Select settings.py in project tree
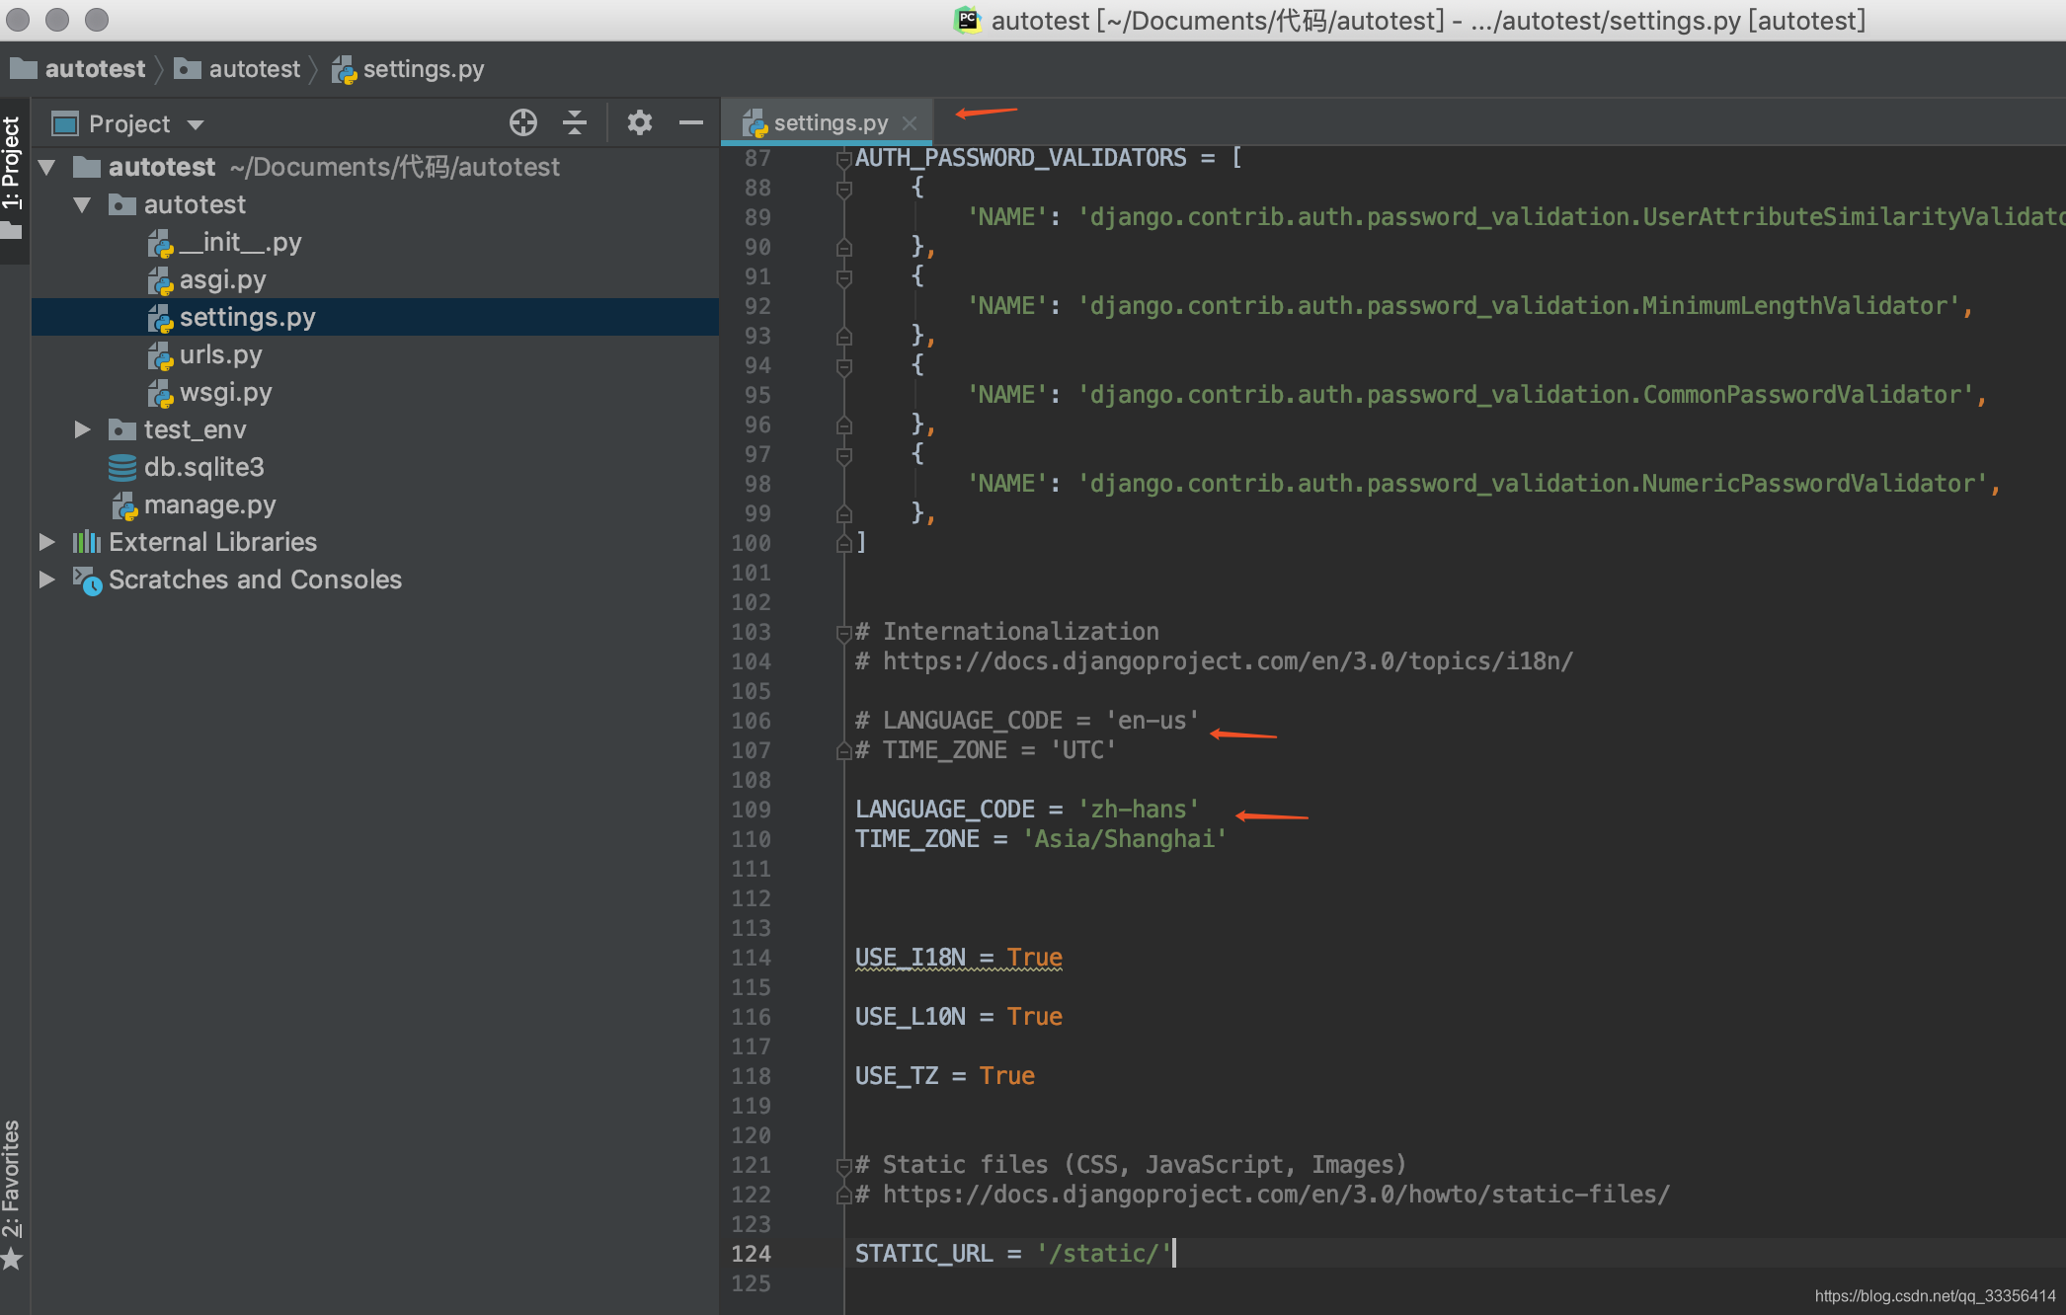The width and height of the screenshot is (2066, 1315). [247, 317]
